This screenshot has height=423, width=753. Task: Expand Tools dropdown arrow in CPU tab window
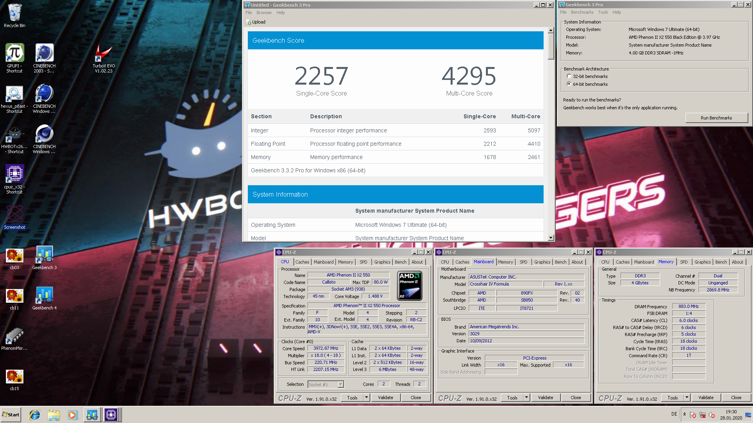click(x=366, y=398)
